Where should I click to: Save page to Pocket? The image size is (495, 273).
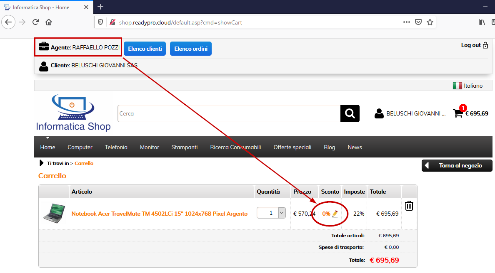click(x=418, y=22)
